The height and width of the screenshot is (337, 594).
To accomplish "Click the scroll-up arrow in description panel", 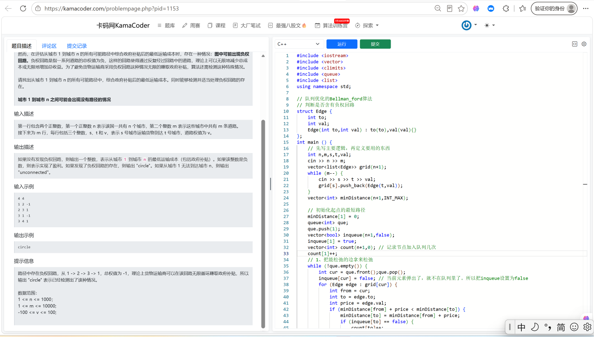I will click(263, 56).
